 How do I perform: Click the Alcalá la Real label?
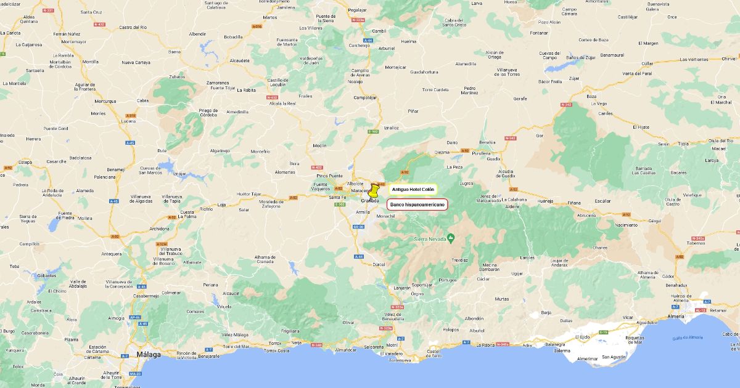(282, 103)
